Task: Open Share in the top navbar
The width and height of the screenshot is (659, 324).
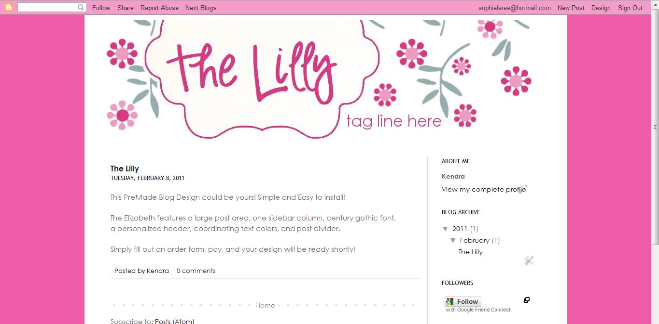Action: click(x=126, y=8)
